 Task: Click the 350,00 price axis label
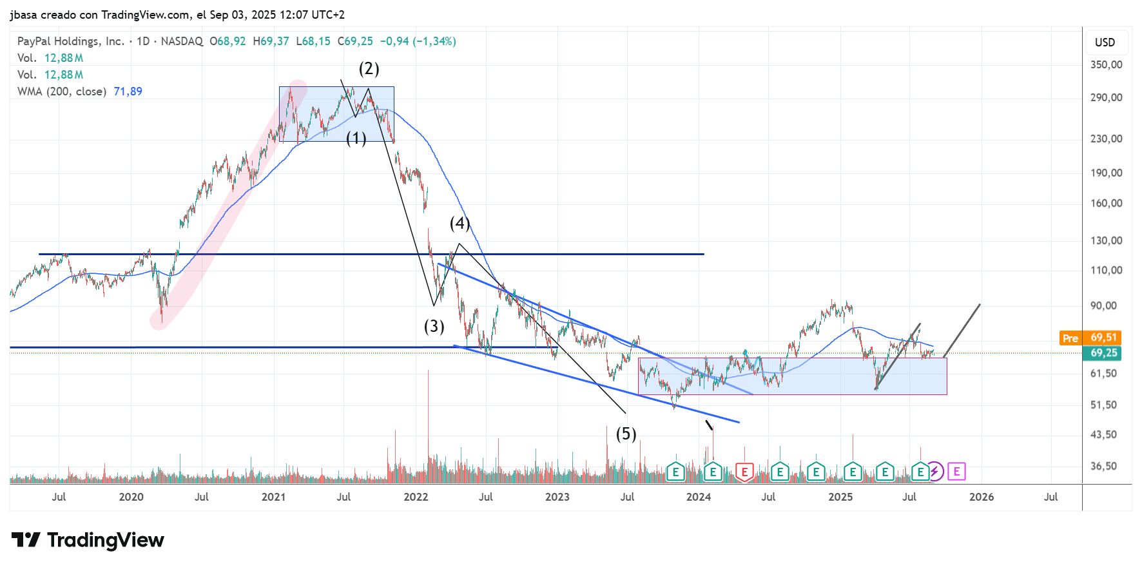(1106, 64)
